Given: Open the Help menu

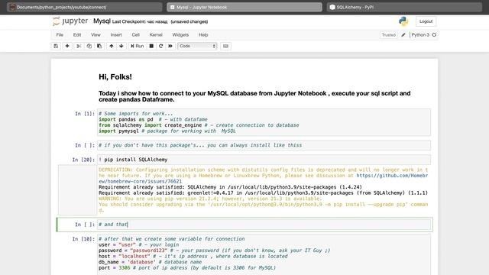Looking at the screenshot, I should [x=203, y=35].
